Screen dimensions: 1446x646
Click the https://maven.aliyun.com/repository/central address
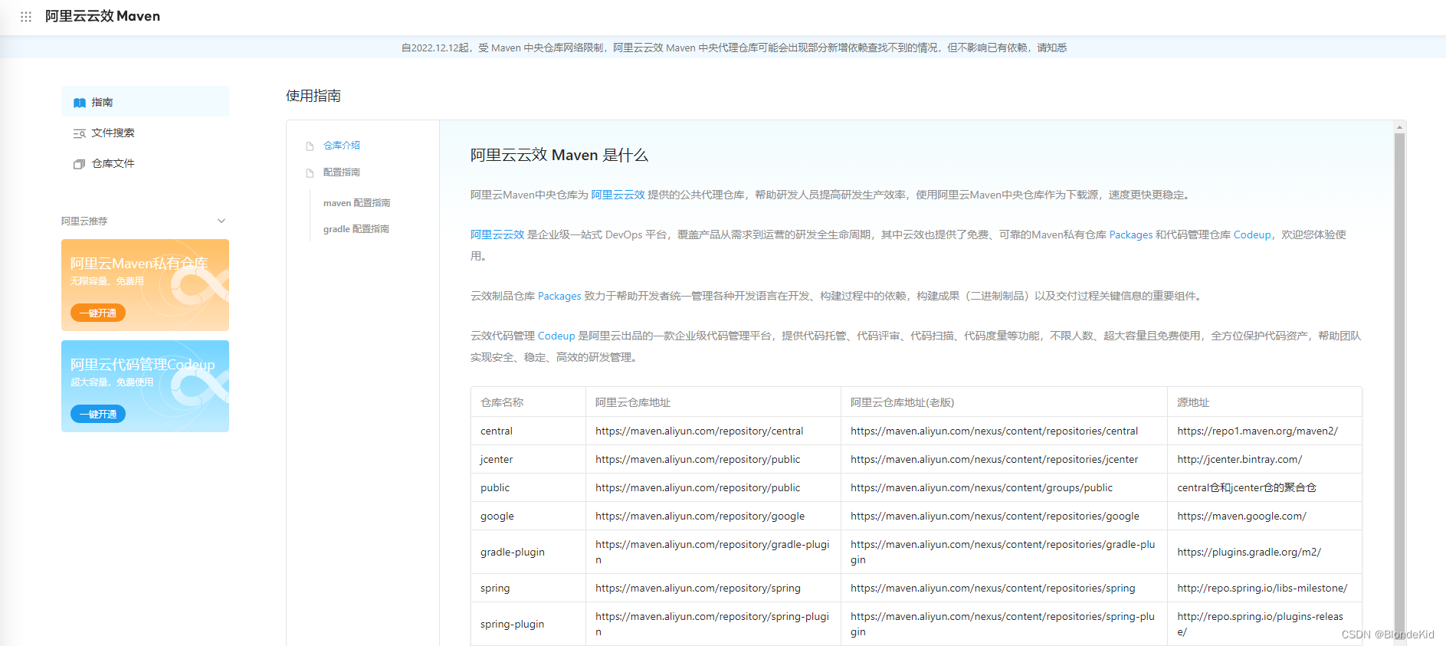pyautogui.click(x=700, y=431)
